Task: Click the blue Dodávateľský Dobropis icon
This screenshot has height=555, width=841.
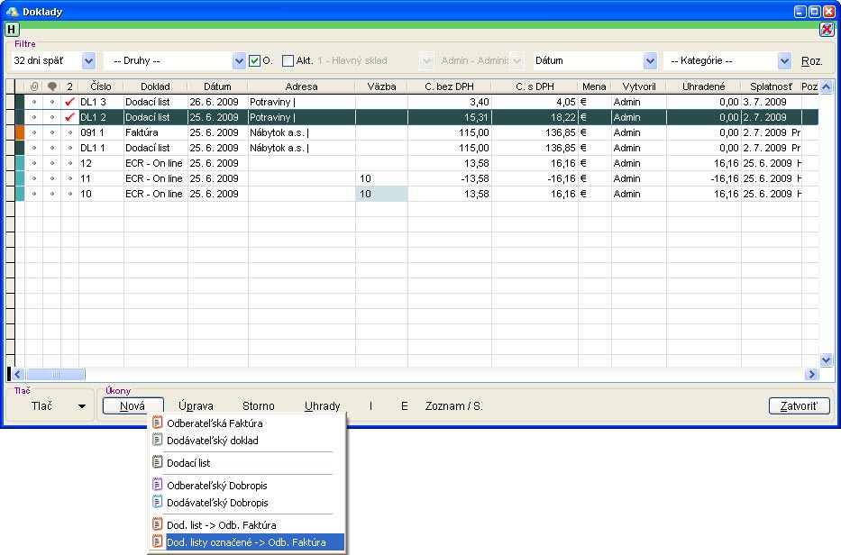Action: click(x=158, y=503)
